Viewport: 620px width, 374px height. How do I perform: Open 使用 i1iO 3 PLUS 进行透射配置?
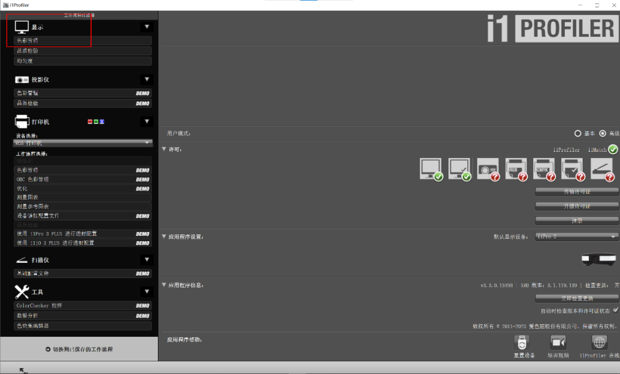click(83, 243)
